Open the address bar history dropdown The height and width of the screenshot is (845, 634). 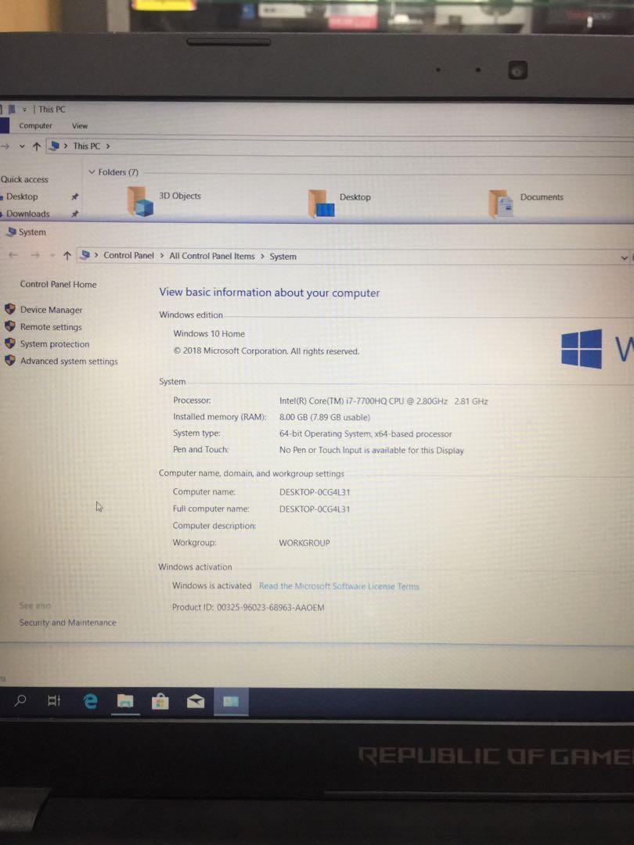(623, 257)
